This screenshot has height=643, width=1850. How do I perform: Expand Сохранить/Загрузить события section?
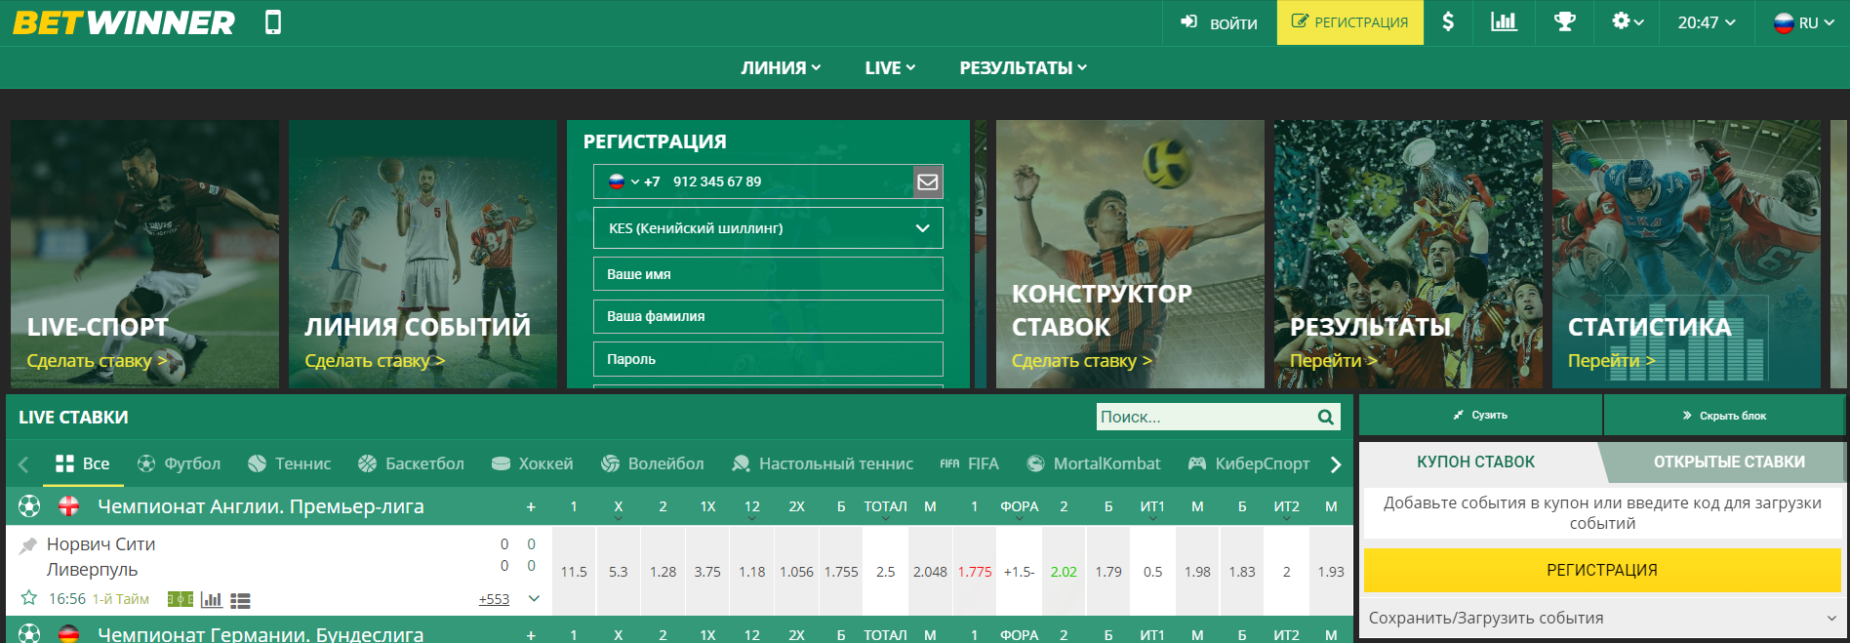tap(1601, 618)
